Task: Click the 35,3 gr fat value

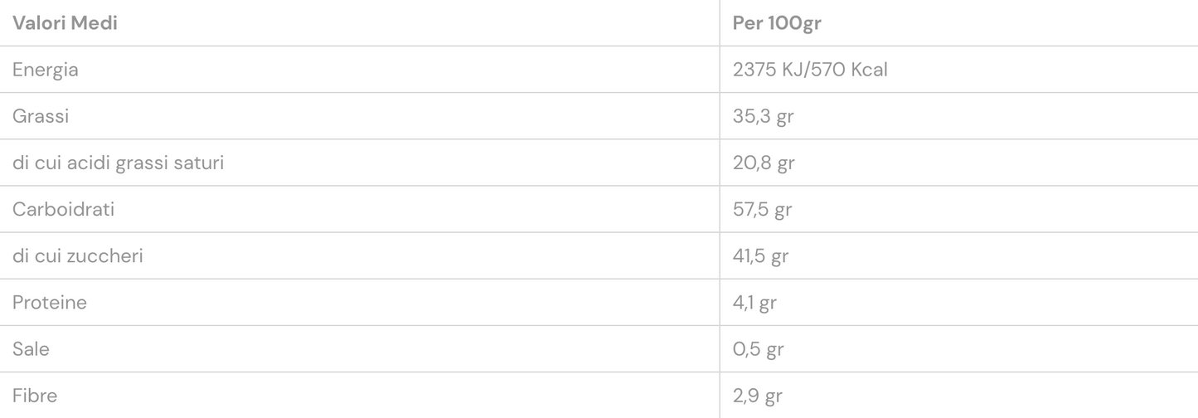Action: 763,116
